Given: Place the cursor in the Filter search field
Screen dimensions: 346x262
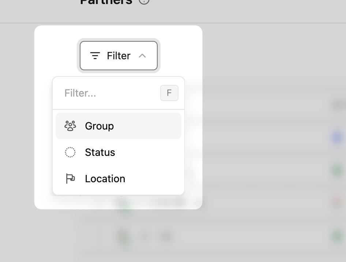Looking at the screenshot, I should [102, 93].
